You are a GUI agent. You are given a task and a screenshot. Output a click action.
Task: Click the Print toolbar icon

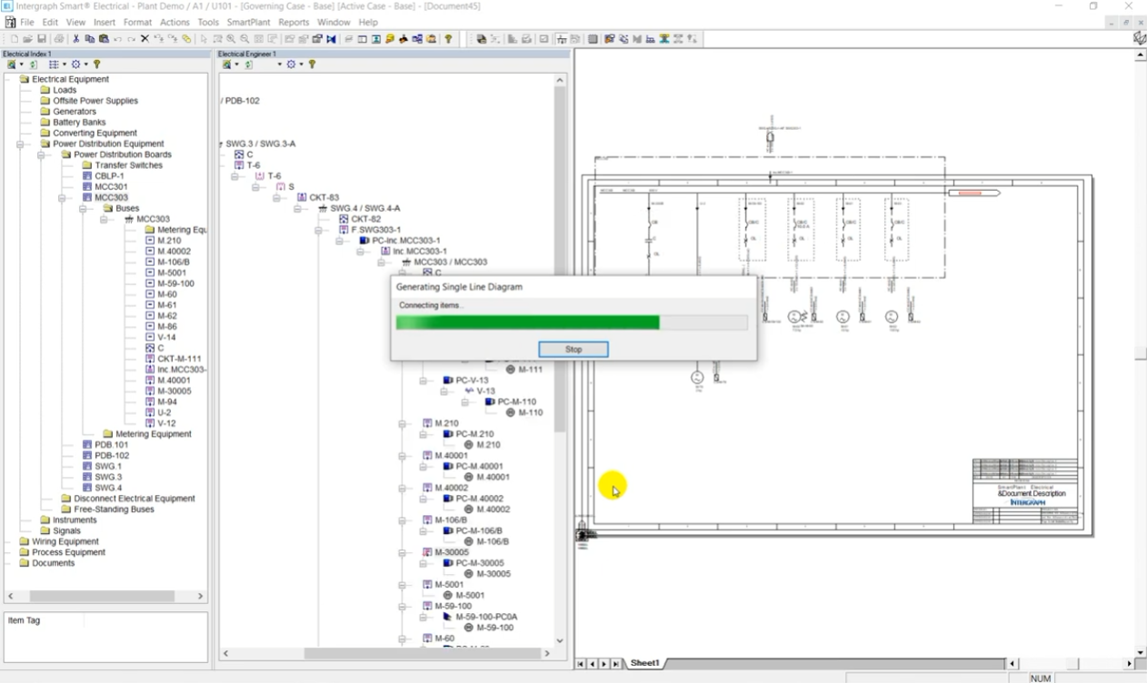59,39
